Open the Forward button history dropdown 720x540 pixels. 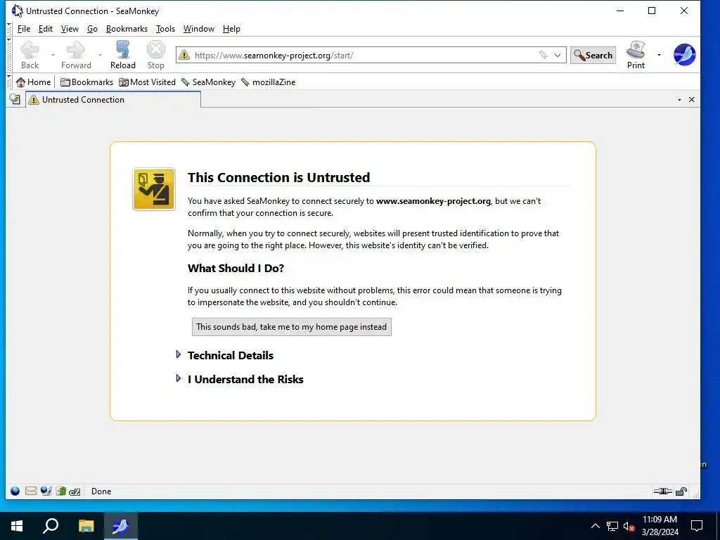[x=100, y=55]
